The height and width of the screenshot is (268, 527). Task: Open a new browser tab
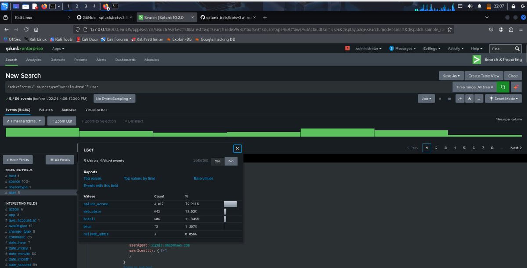(265, 18)
